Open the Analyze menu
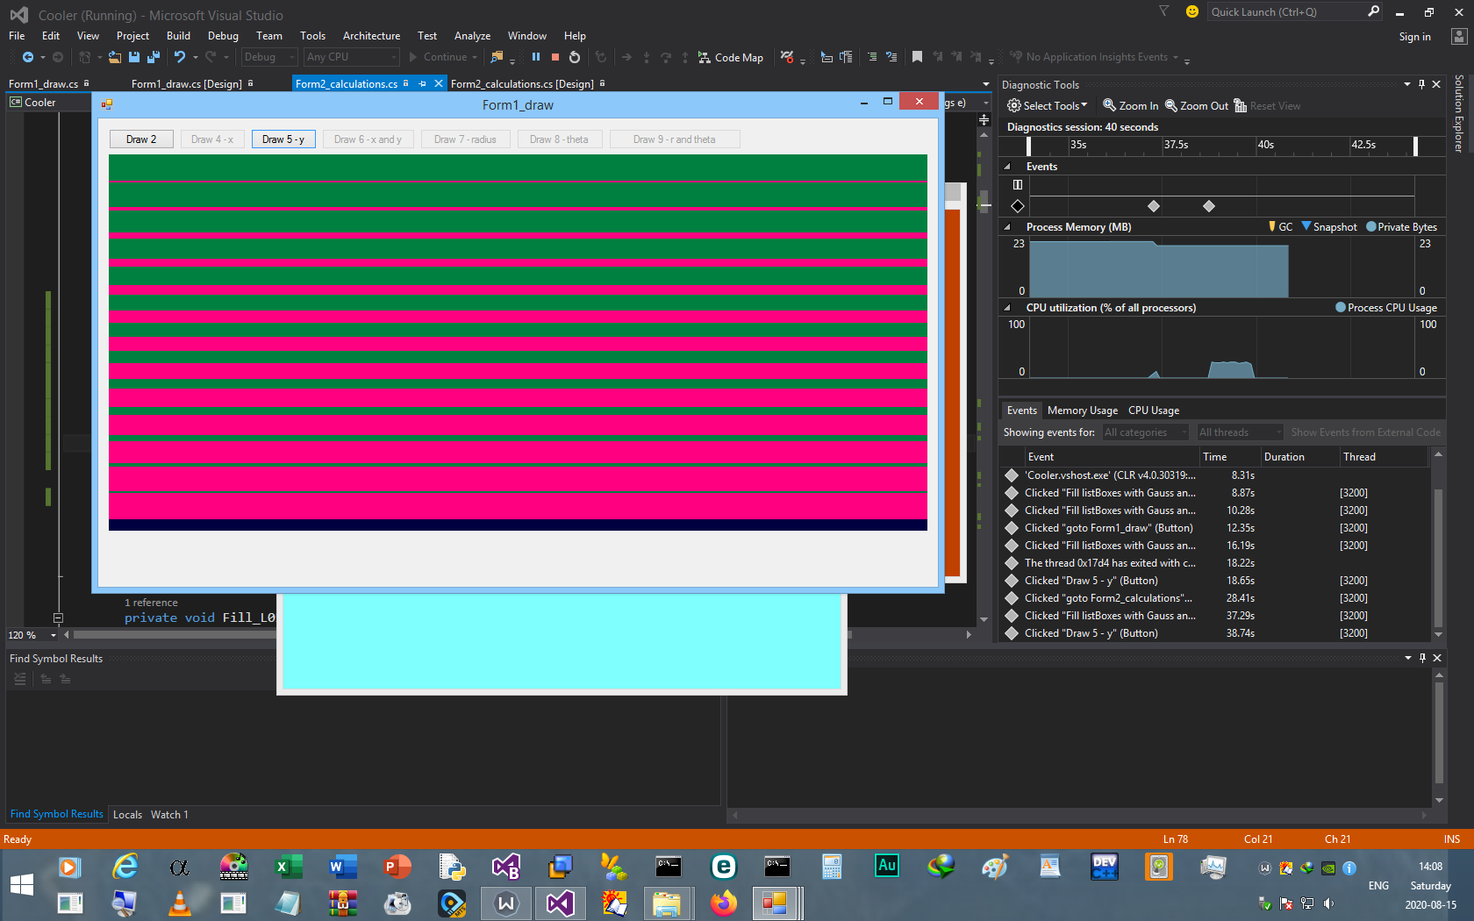1474x921 pixels. [x=472, y=36]
